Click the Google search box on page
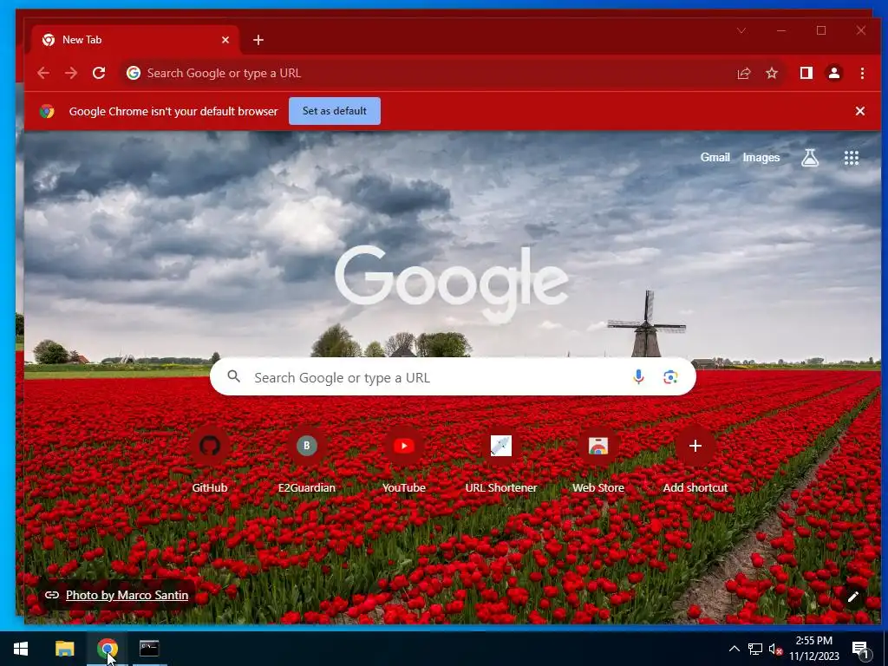This screenshot has width=888, height=666. click(453, 377)
